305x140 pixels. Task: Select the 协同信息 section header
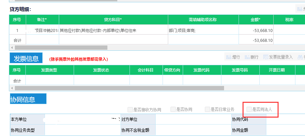click(28, 99)
